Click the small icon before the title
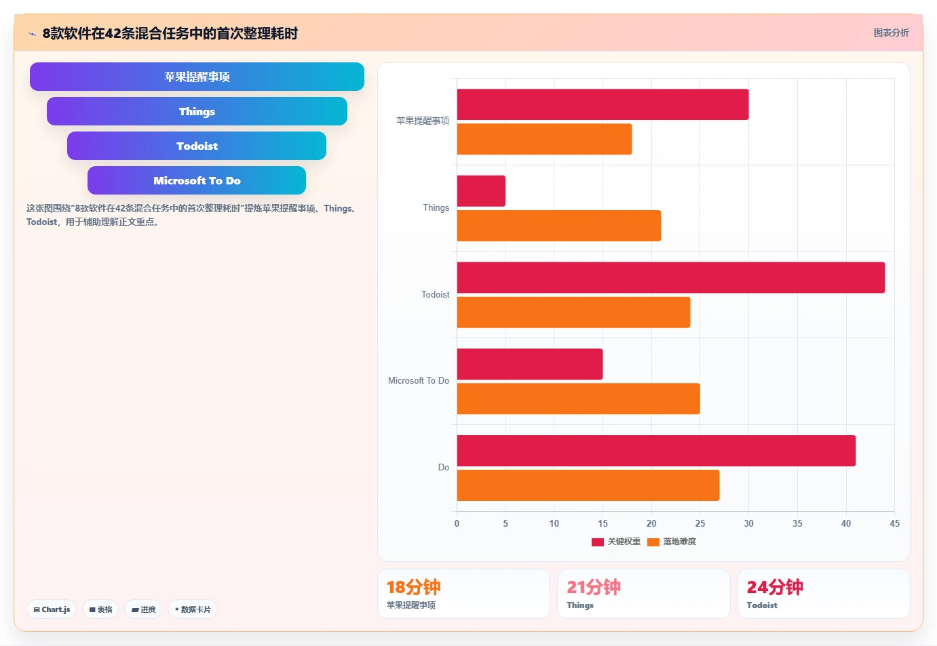The width and height of the screenshot is (937, 646). coord(32,34)
